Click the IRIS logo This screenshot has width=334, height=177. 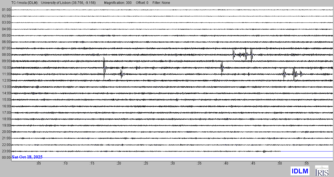(x=321, y=171)
